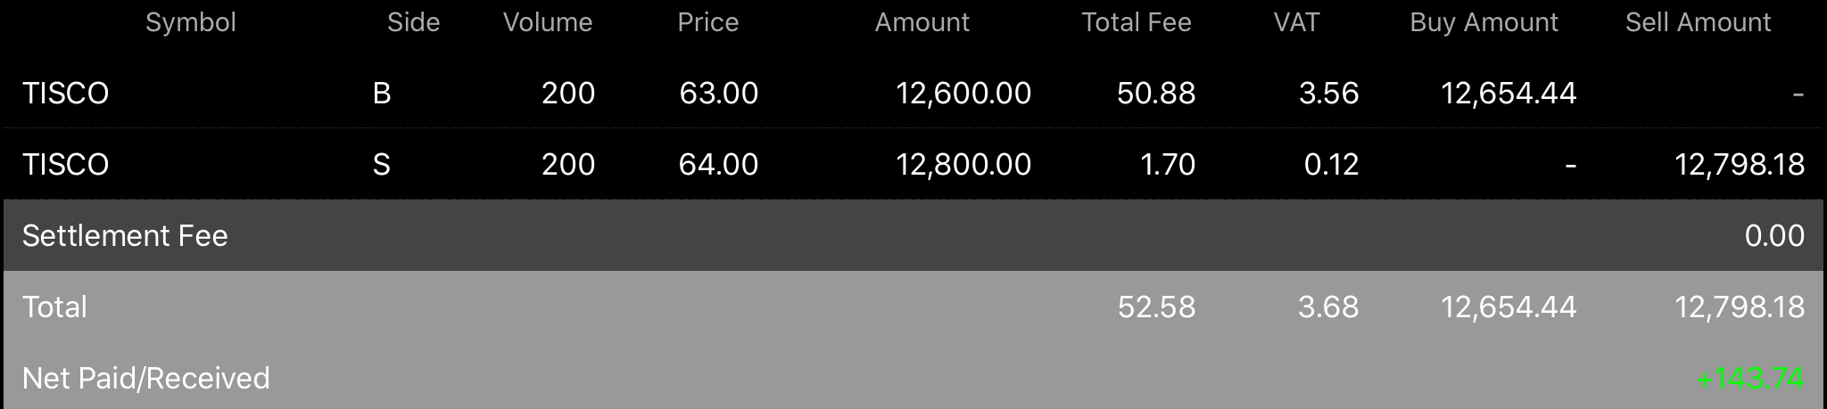Click the 63.00 buy price cell
This screenshot has height=409, width=1827.
(x=719, y=93)
